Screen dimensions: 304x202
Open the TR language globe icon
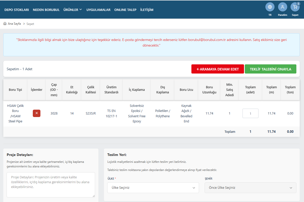(x=270, y=7)
